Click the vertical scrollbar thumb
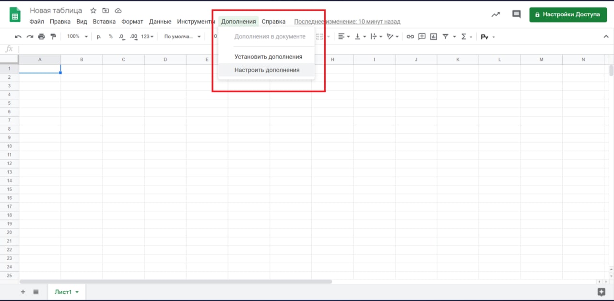 coord(611,71)
